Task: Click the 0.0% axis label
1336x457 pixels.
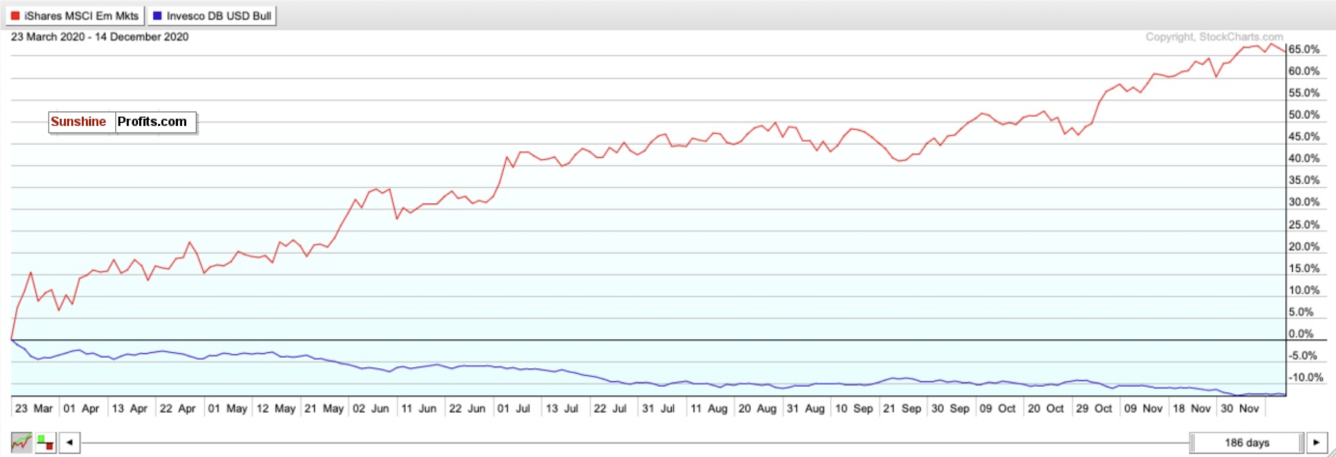Action: 1301,334
